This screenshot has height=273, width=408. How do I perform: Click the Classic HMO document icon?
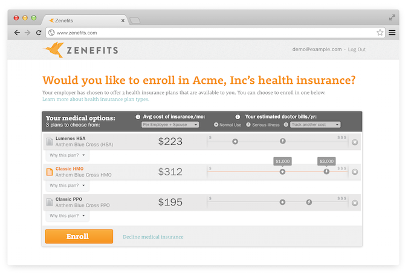50,172
